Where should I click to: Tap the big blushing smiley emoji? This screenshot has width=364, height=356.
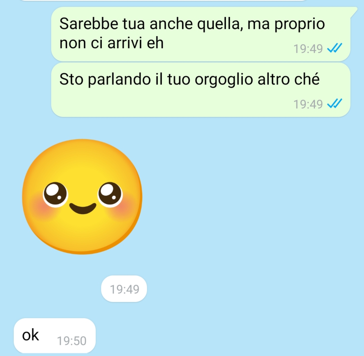tap(82, 197)
